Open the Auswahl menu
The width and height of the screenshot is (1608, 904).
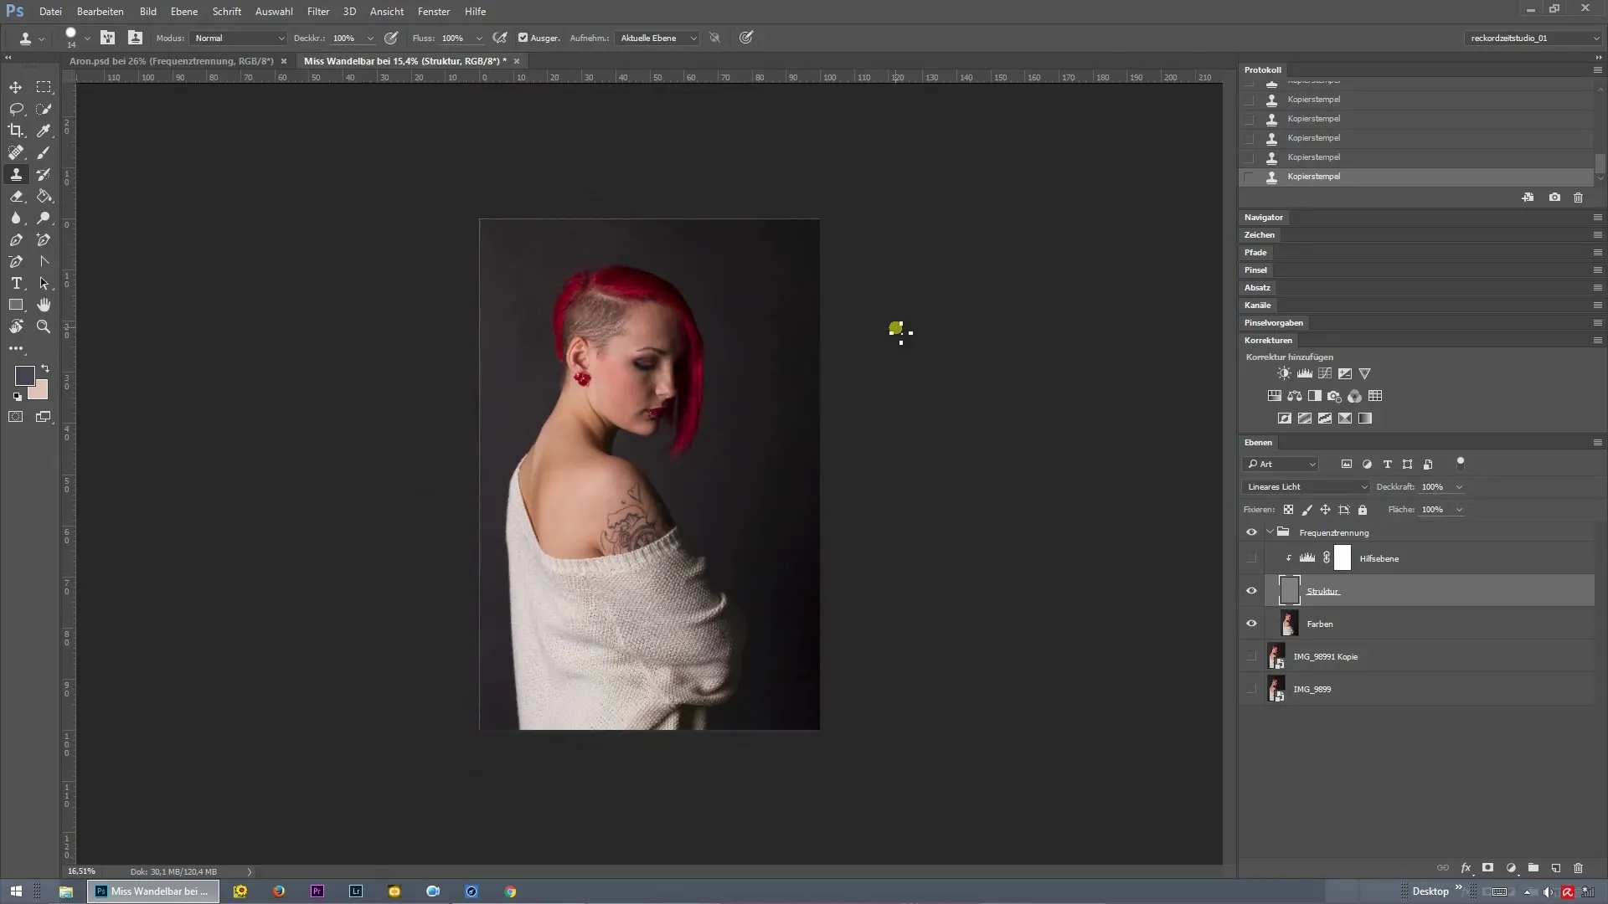click(274, 12)
